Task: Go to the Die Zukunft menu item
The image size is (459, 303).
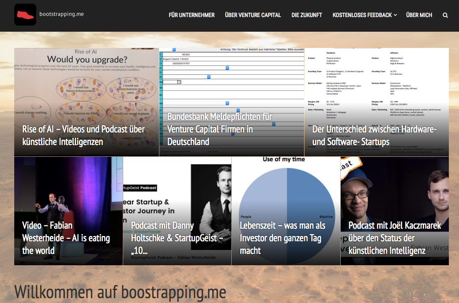Action: (x=307, y=15)
